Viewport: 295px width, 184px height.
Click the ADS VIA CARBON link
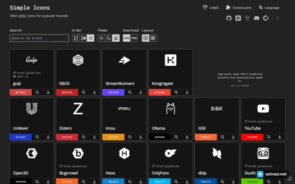240,86
